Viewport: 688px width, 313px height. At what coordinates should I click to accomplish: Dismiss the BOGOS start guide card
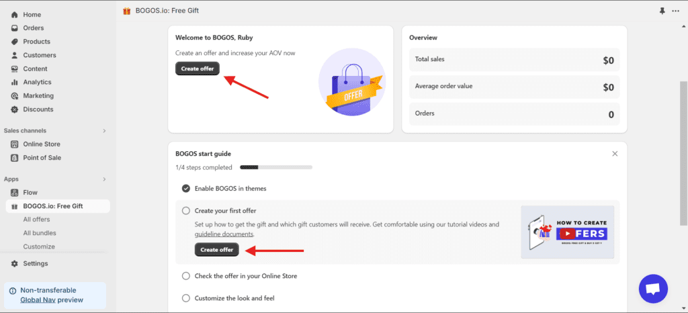(615, 154)
